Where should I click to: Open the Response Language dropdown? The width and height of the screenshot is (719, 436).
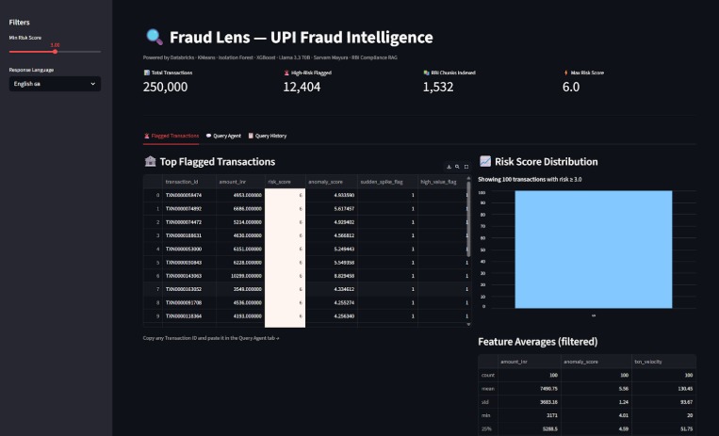point(55,84)
